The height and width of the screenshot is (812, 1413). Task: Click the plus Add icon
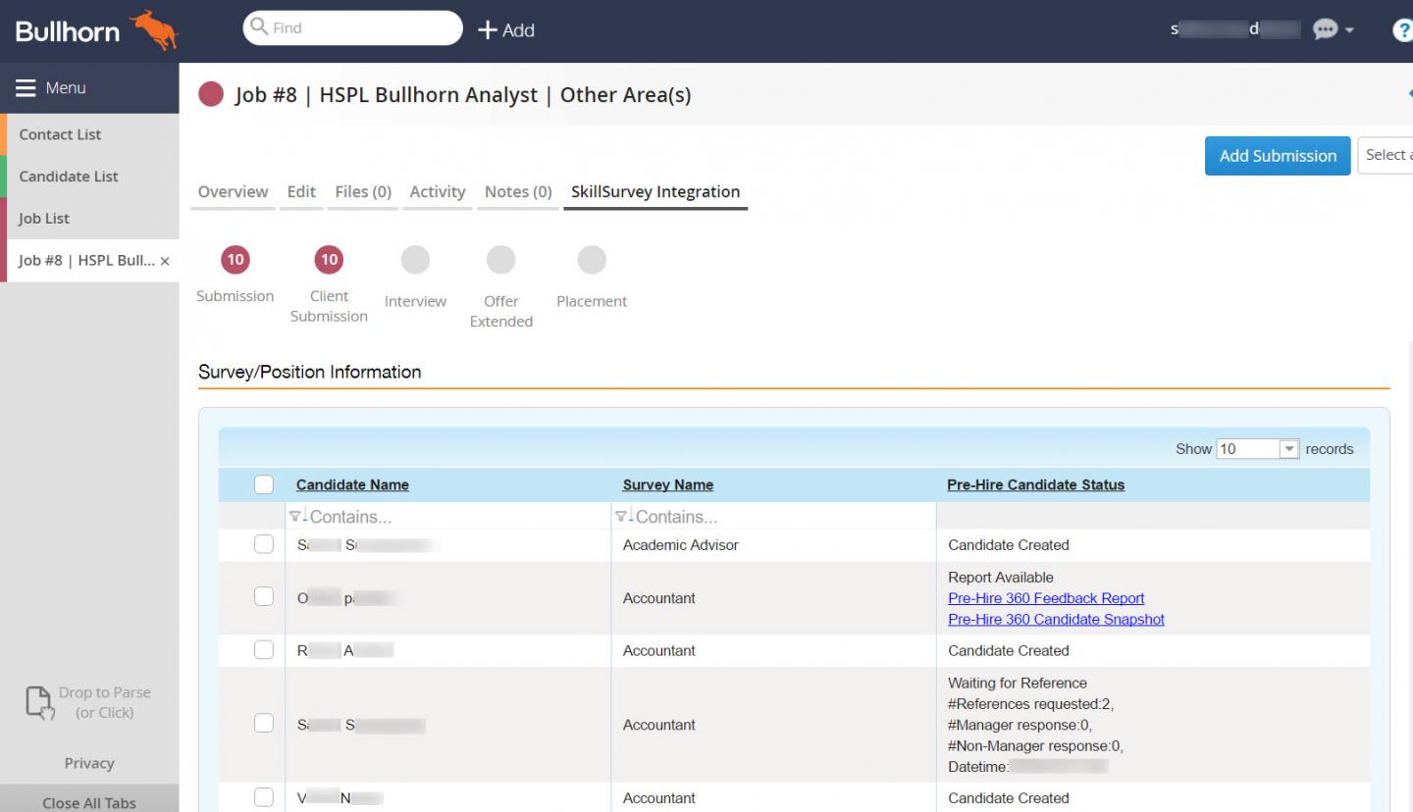[488, 30]
